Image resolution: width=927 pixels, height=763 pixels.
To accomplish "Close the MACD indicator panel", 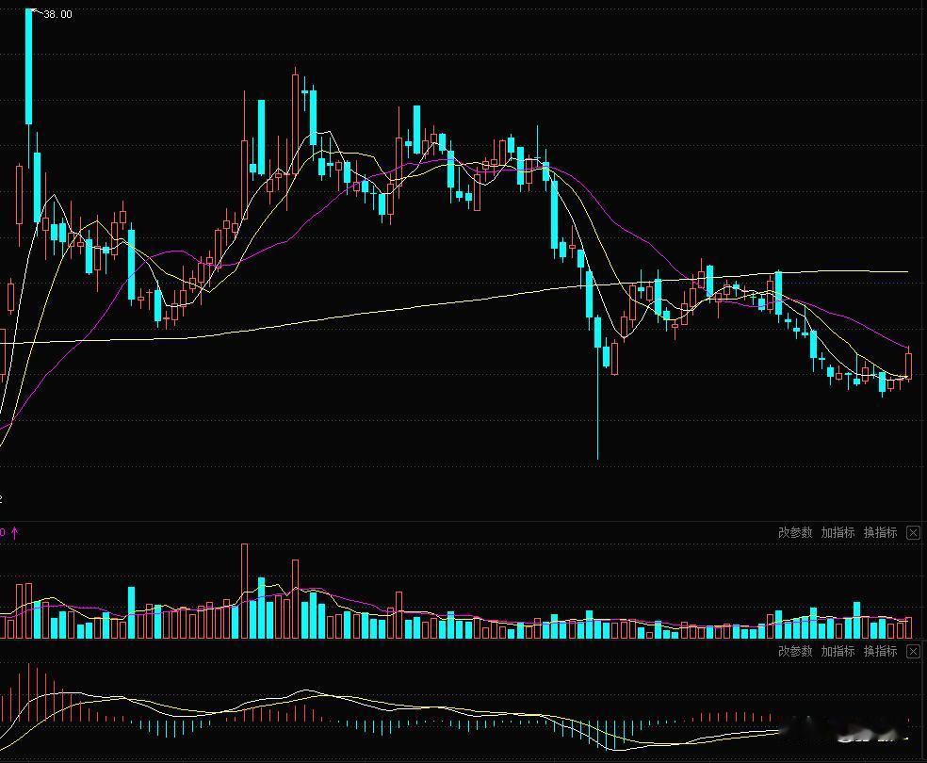I will tap(913, 651).
